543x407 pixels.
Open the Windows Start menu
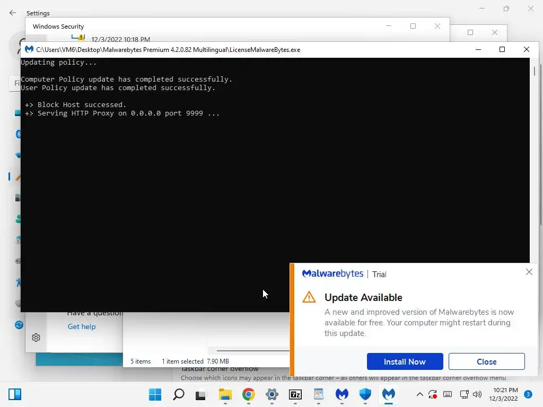(x=155, y=394)
